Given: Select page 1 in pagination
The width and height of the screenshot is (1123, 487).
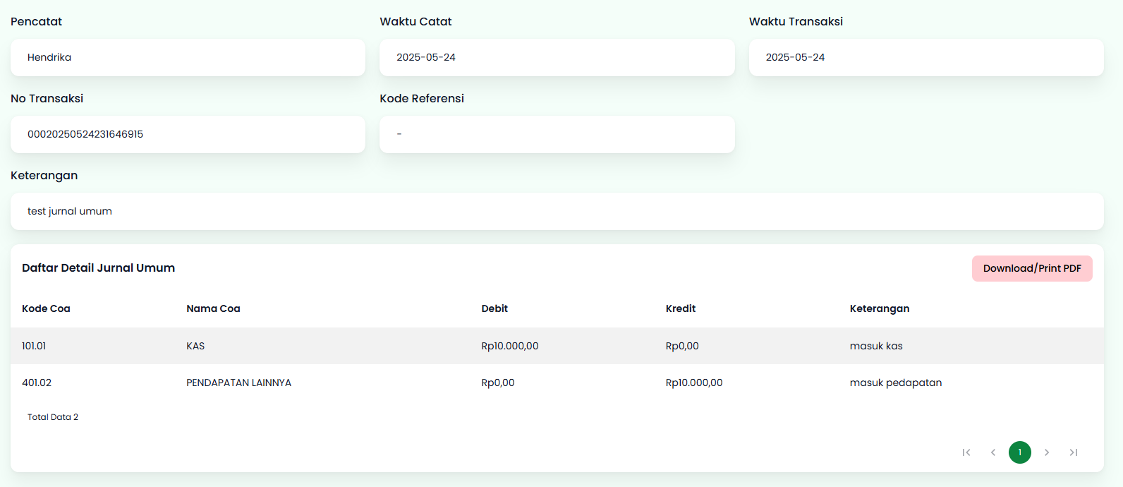Looking at the screenshot, I should [x=1020, y=452].
